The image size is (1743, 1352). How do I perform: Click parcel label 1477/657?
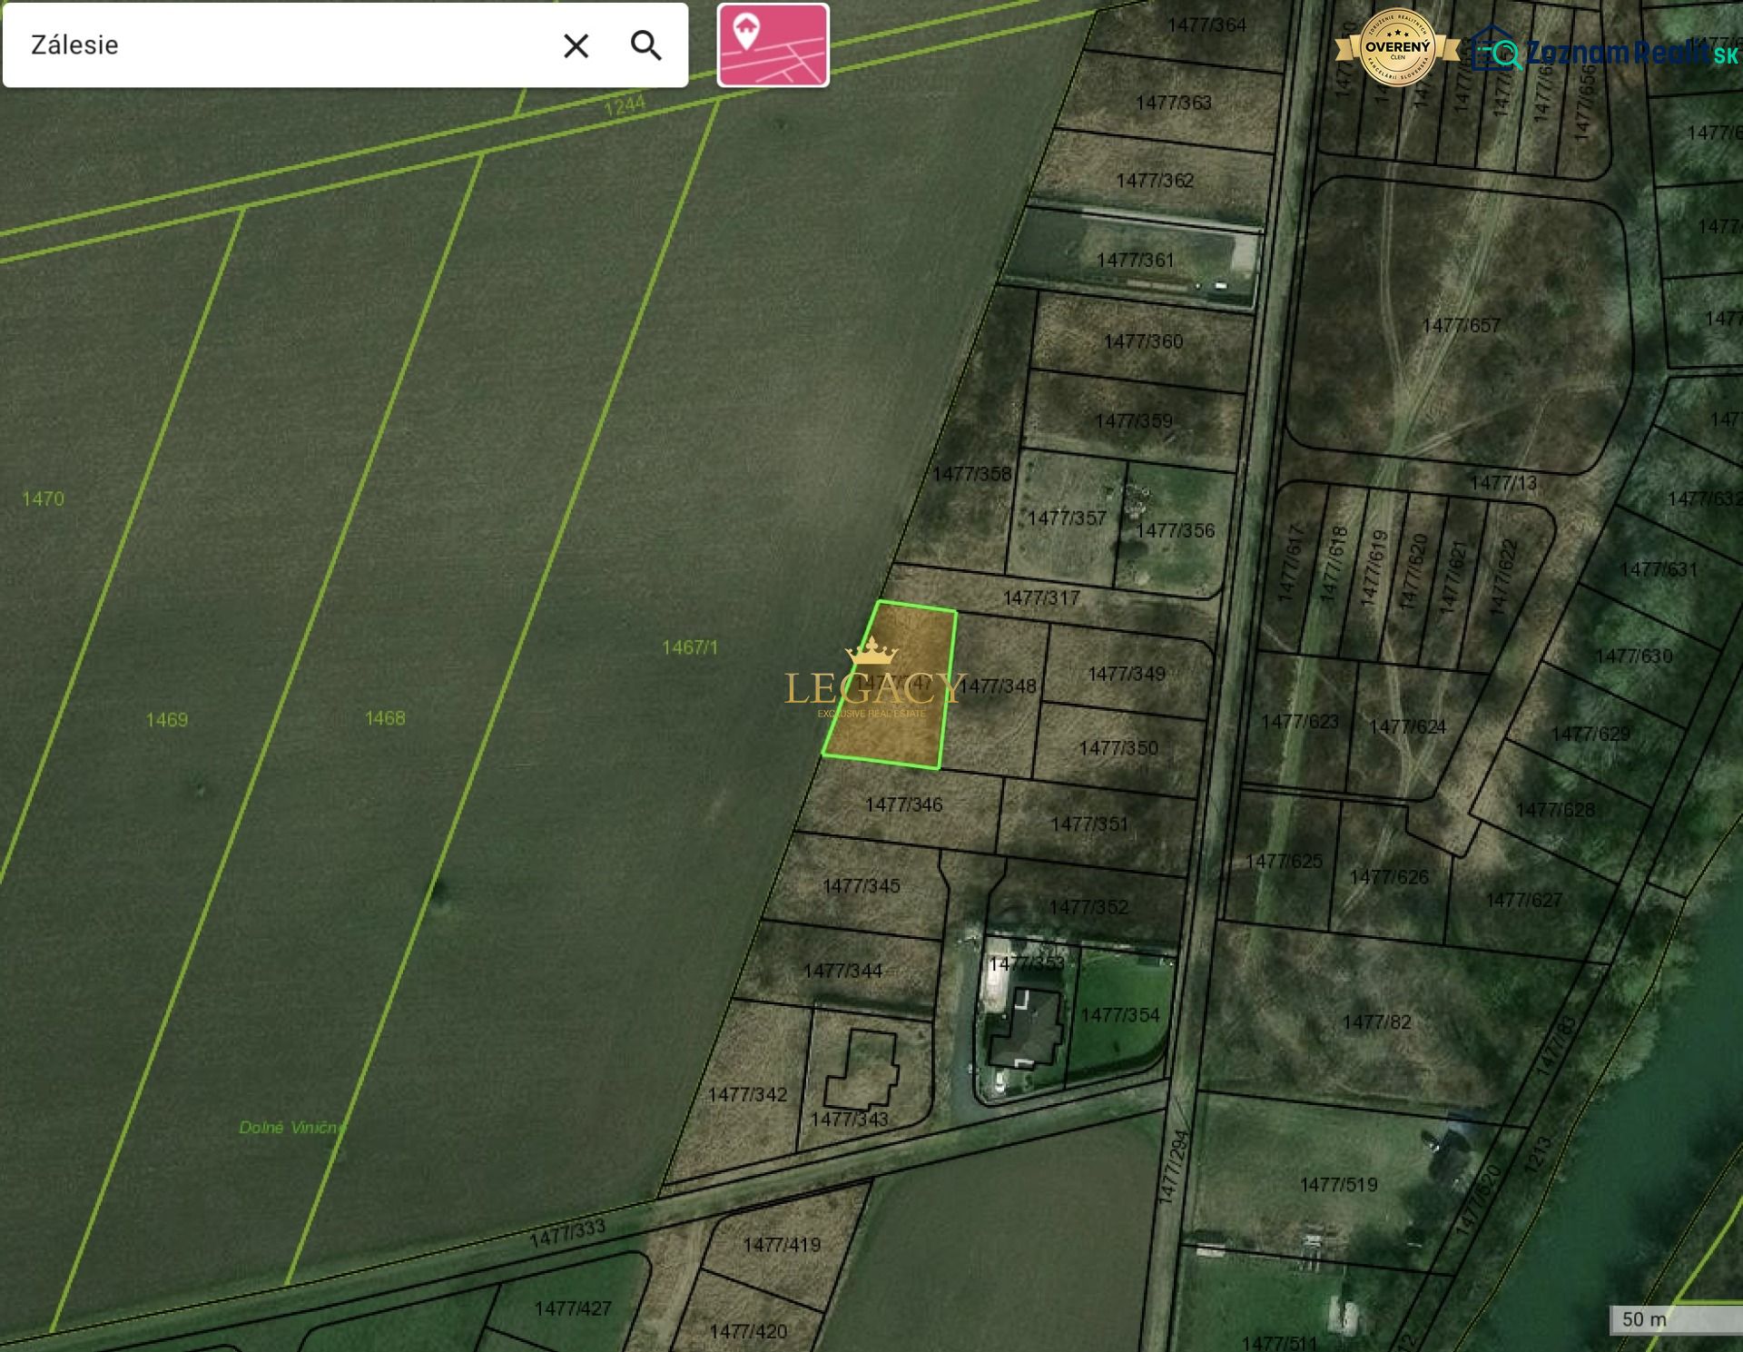[1461, 326]
